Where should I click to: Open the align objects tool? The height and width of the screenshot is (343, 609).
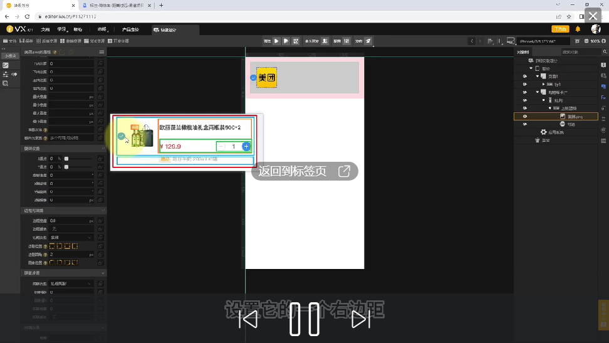[x=490, y=41]
